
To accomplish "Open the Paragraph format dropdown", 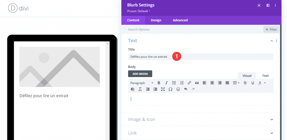I will tap(142, 83).
